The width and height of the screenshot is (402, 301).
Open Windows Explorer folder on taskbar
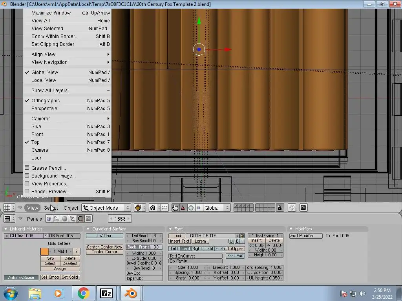[x=35, y=294]
